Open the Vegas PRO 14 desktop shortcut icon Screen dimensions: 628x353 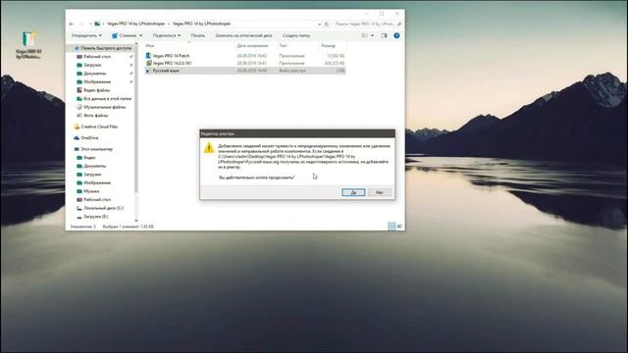click(x=28, y=39)
